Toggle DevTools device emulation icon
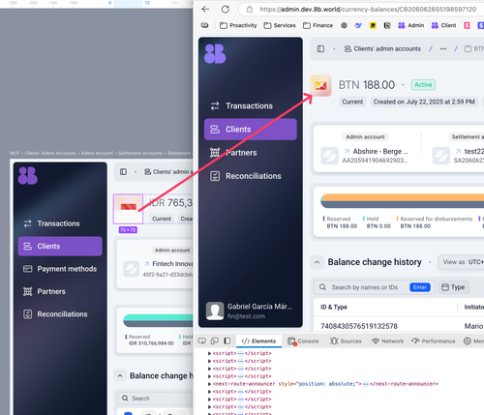484x415 pixels. (215, 341)
